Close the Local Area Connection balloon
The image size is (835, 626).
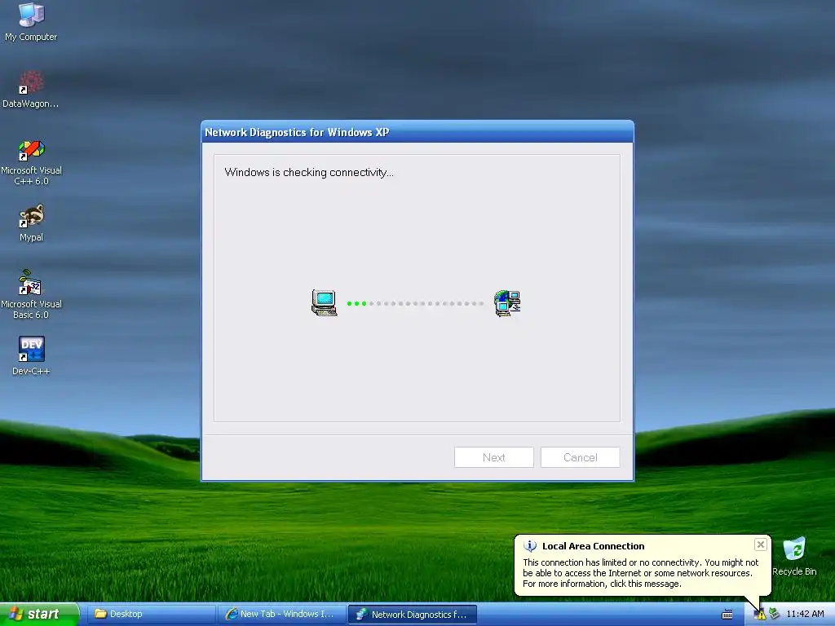761,544
